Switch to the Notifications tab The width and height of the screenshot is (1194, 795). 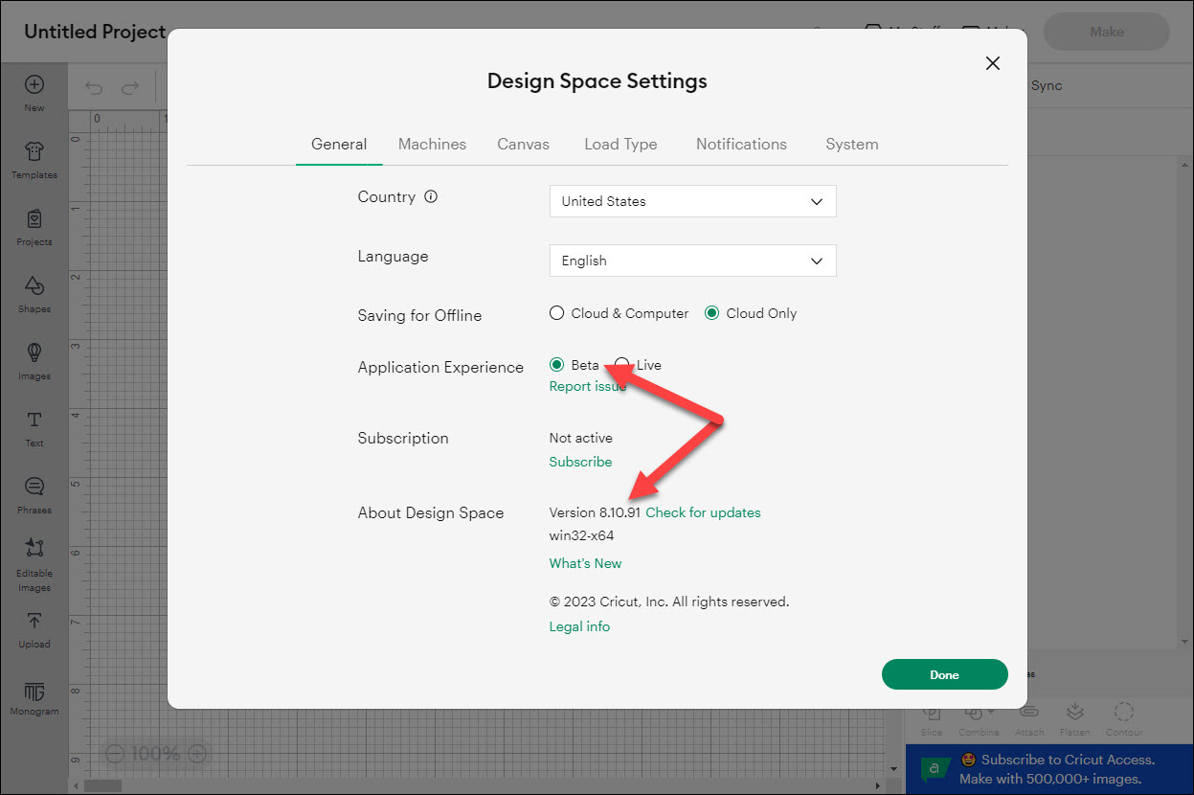(741, 145)
